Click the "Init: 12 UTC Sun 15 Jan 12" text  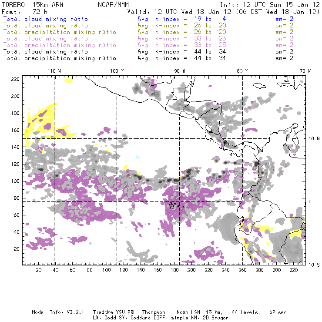point(270,5)
